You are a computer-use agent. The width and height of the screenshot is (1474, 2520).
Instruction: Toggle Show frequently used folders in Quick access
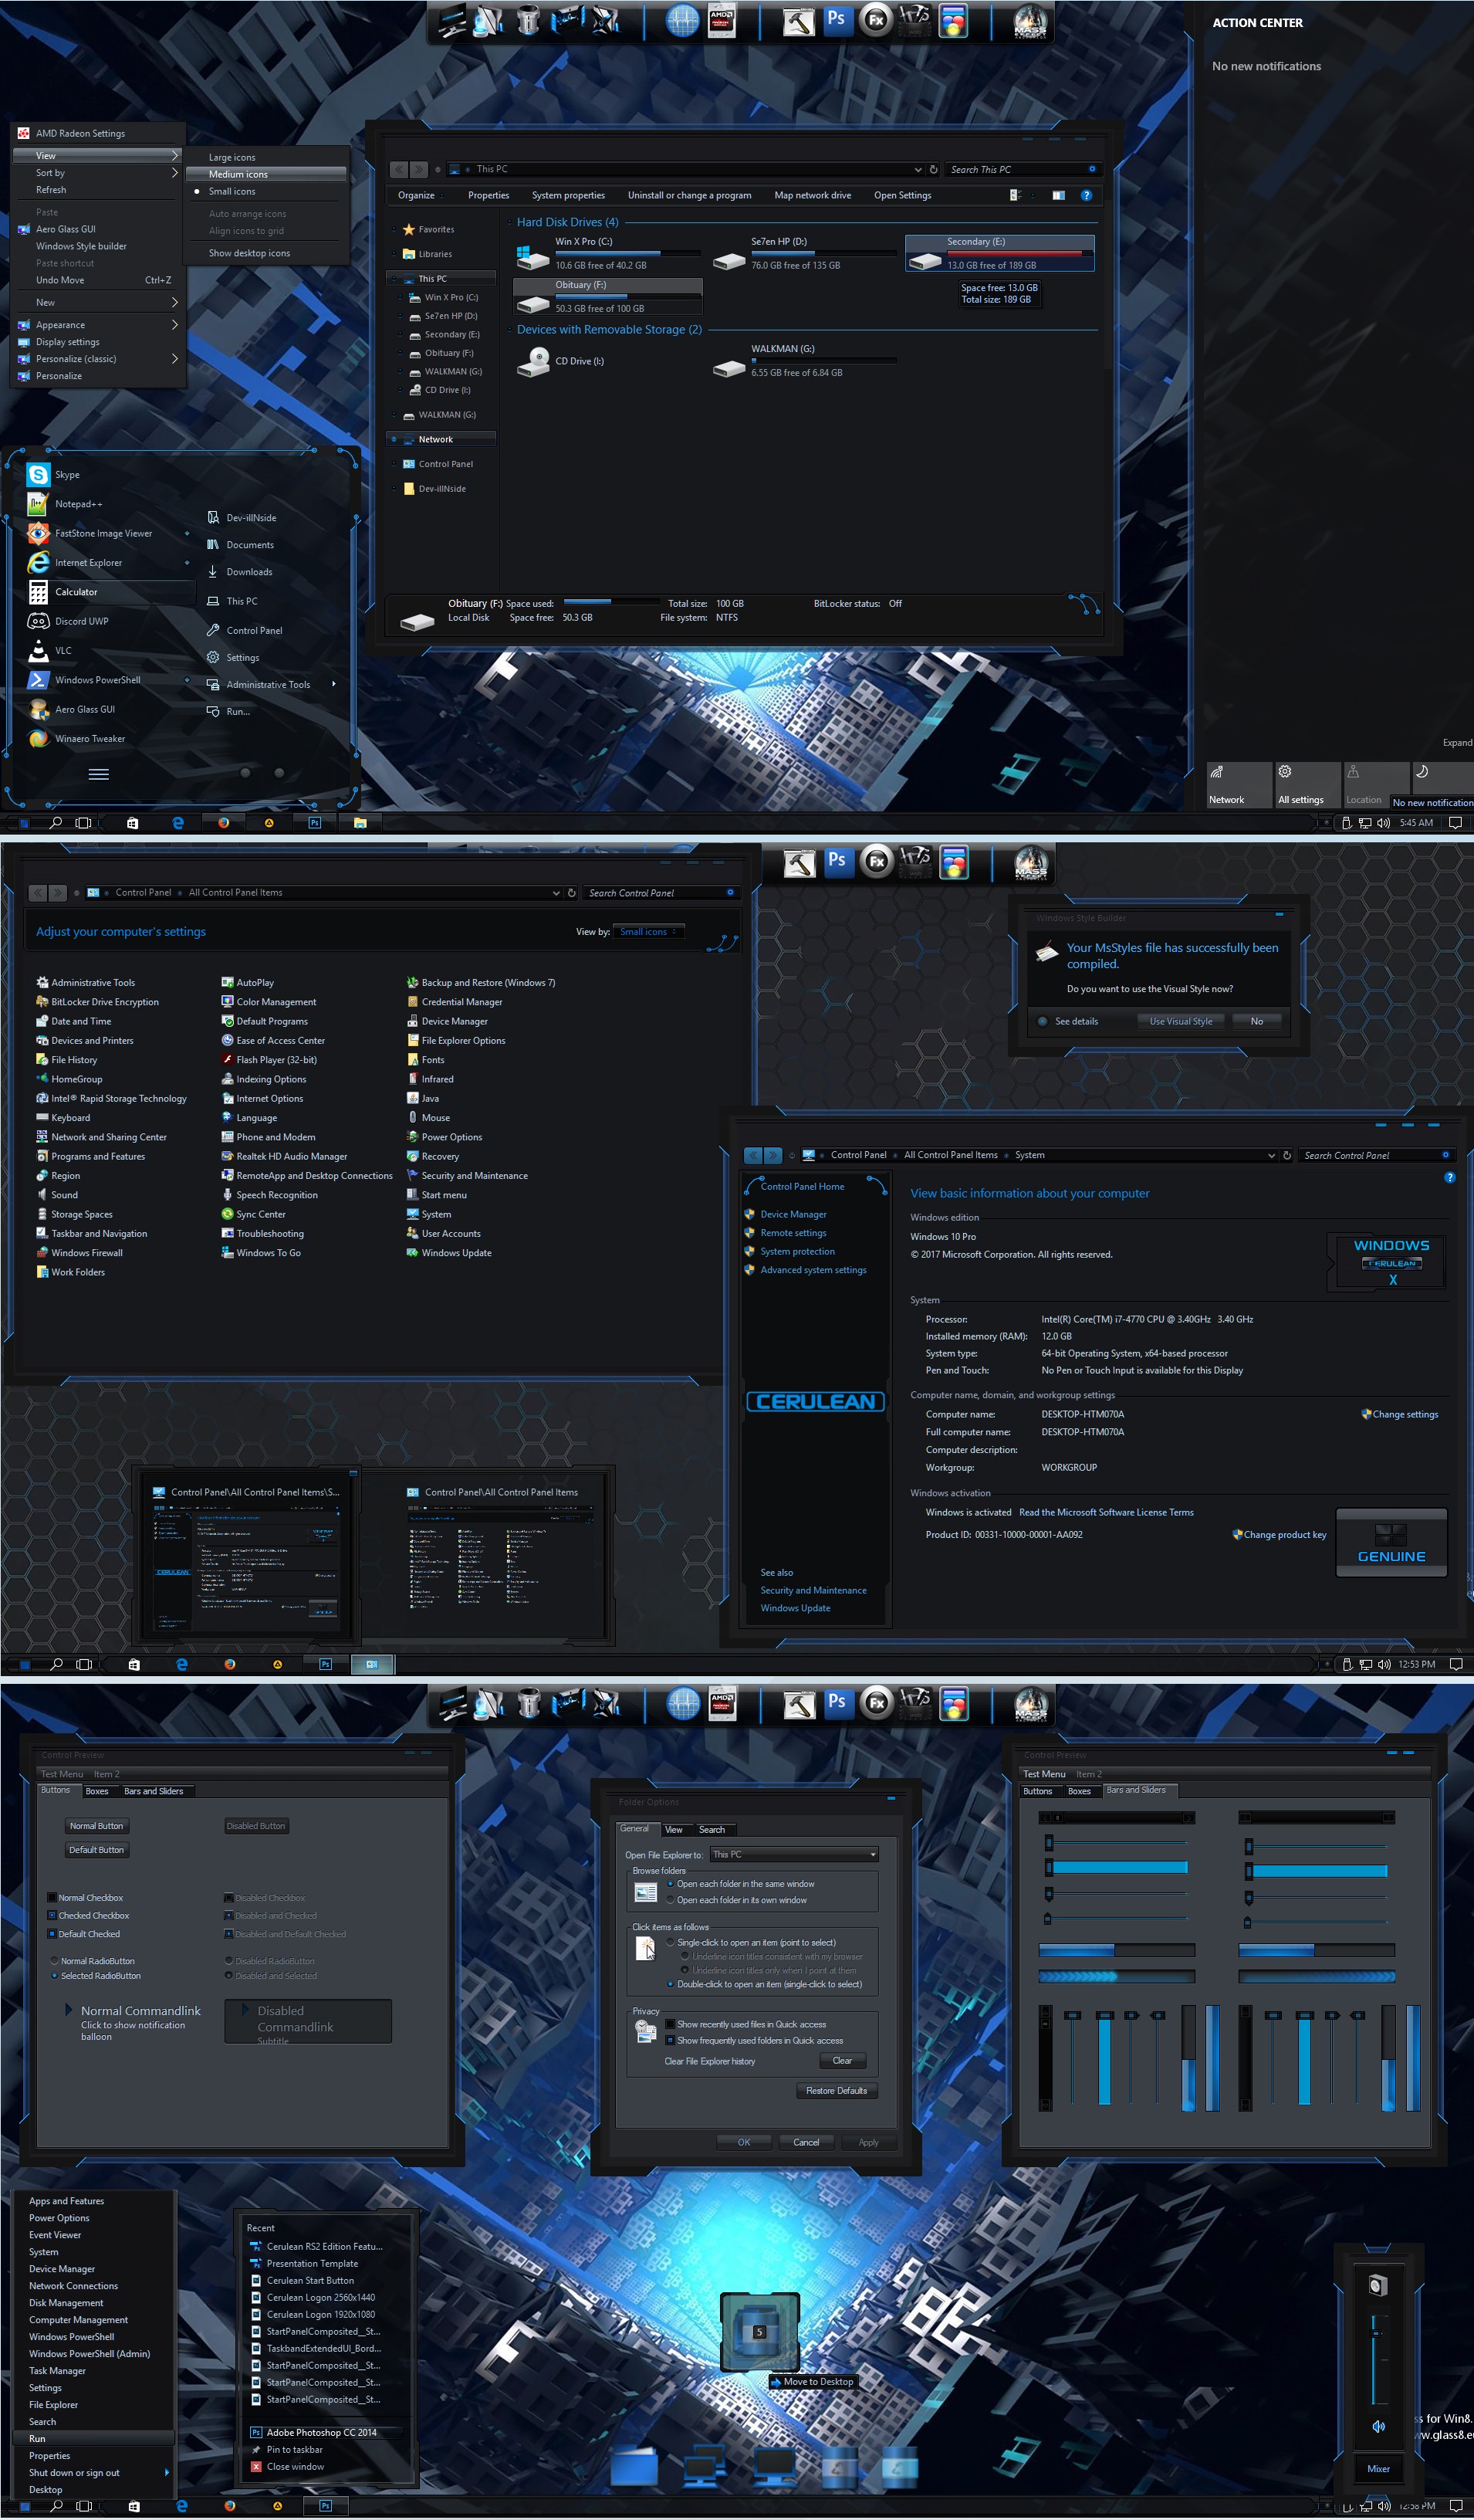(x=670, y=2041)
